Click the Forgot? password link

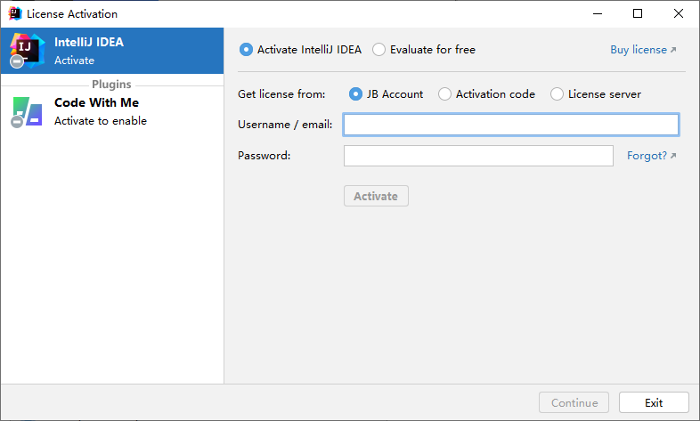click(x=646, y=156)
